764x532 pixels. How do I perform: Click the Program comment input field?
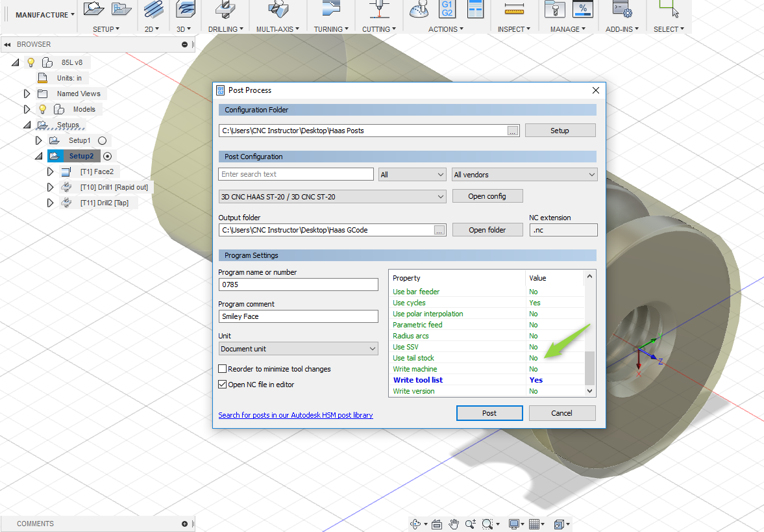[299, 316]
